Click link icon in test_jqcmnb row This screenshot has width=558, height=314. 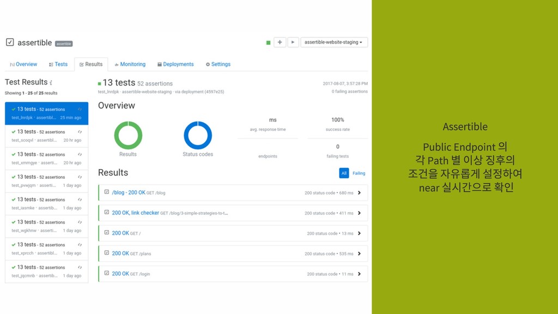pyautogui.click(x=80, y=267)
